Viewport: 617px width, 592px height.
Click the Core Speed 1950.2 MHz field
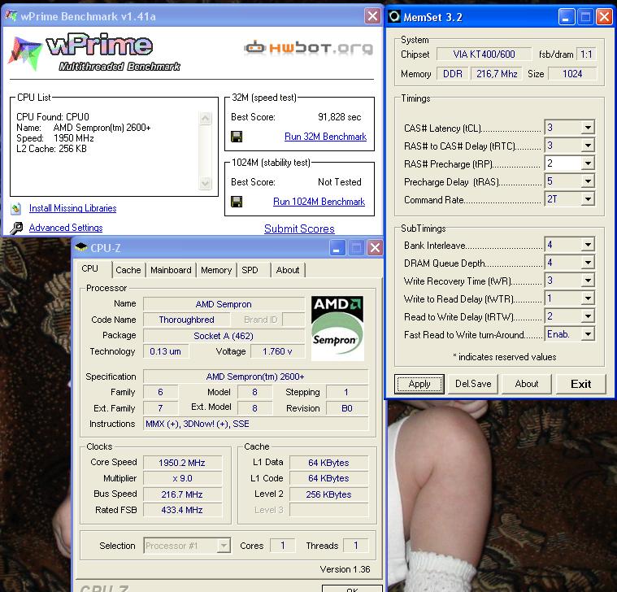pos(182,463)
